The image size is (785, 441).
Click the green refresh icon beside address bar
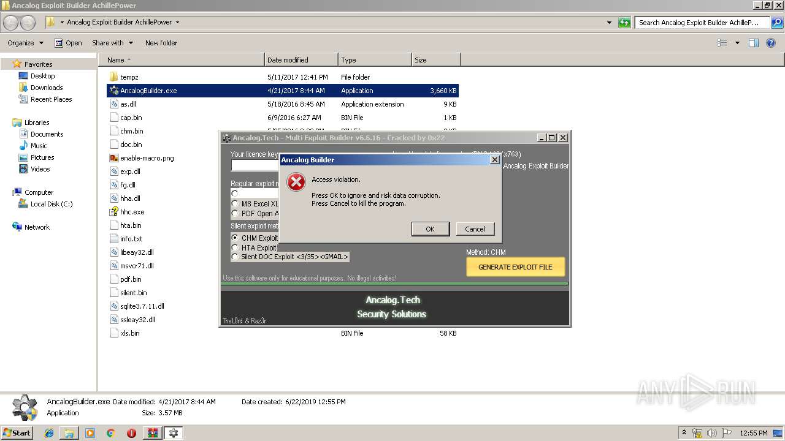click(624, 23)
